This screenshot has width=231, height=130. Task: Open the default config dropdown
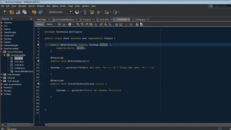coord(60,12)
